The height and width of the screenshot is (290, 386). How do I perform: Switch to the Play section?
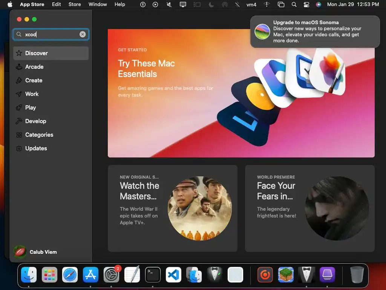[x=51, y=108]
